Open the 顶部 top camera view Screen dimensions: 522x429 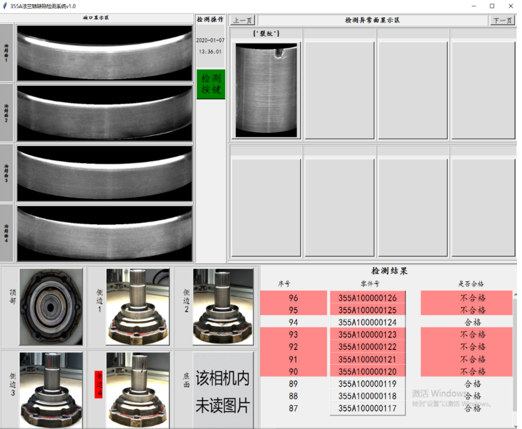(51, 307)
